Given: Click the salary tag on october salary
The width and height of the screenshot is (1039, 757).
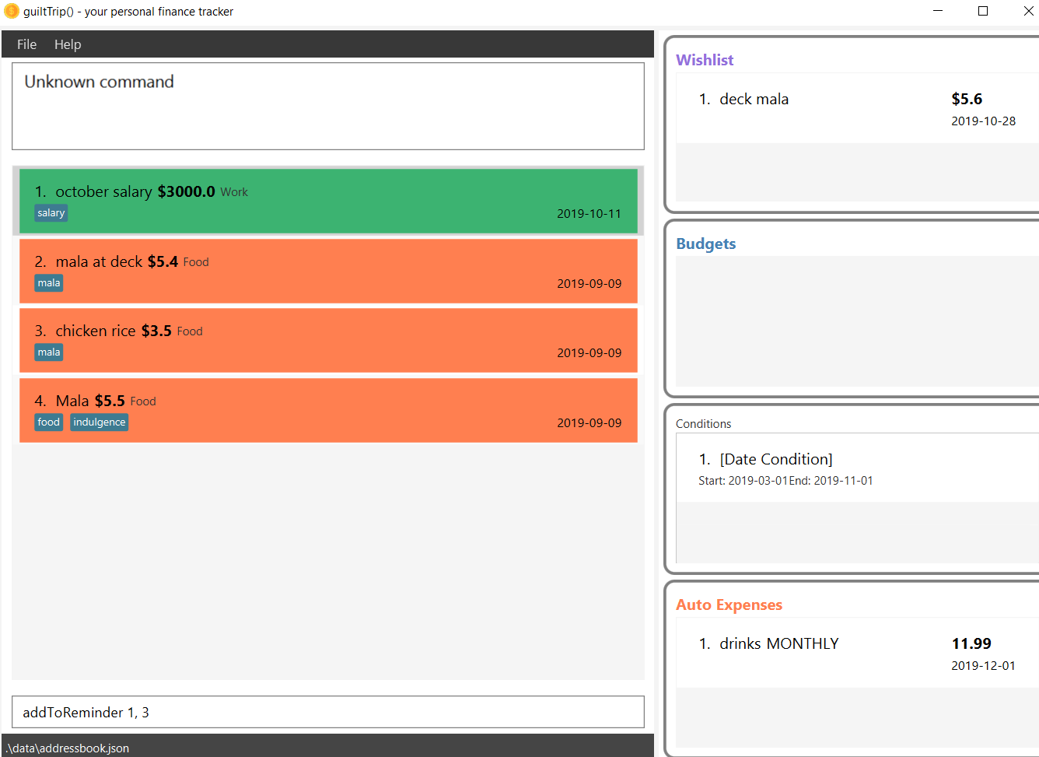Looking at the screenshot, I should click(51, 213).
